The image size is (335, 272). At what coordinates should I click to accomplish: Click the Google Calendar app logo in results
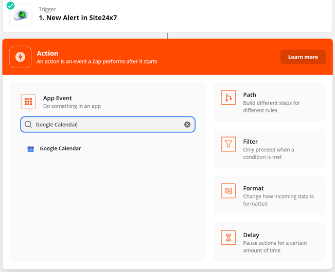point(30,149)
